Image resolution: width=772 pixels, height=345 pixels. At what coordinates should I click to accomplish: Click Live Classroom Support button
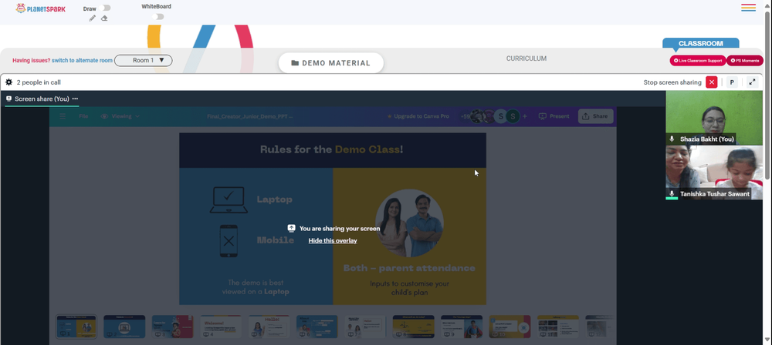pos(698,60)
